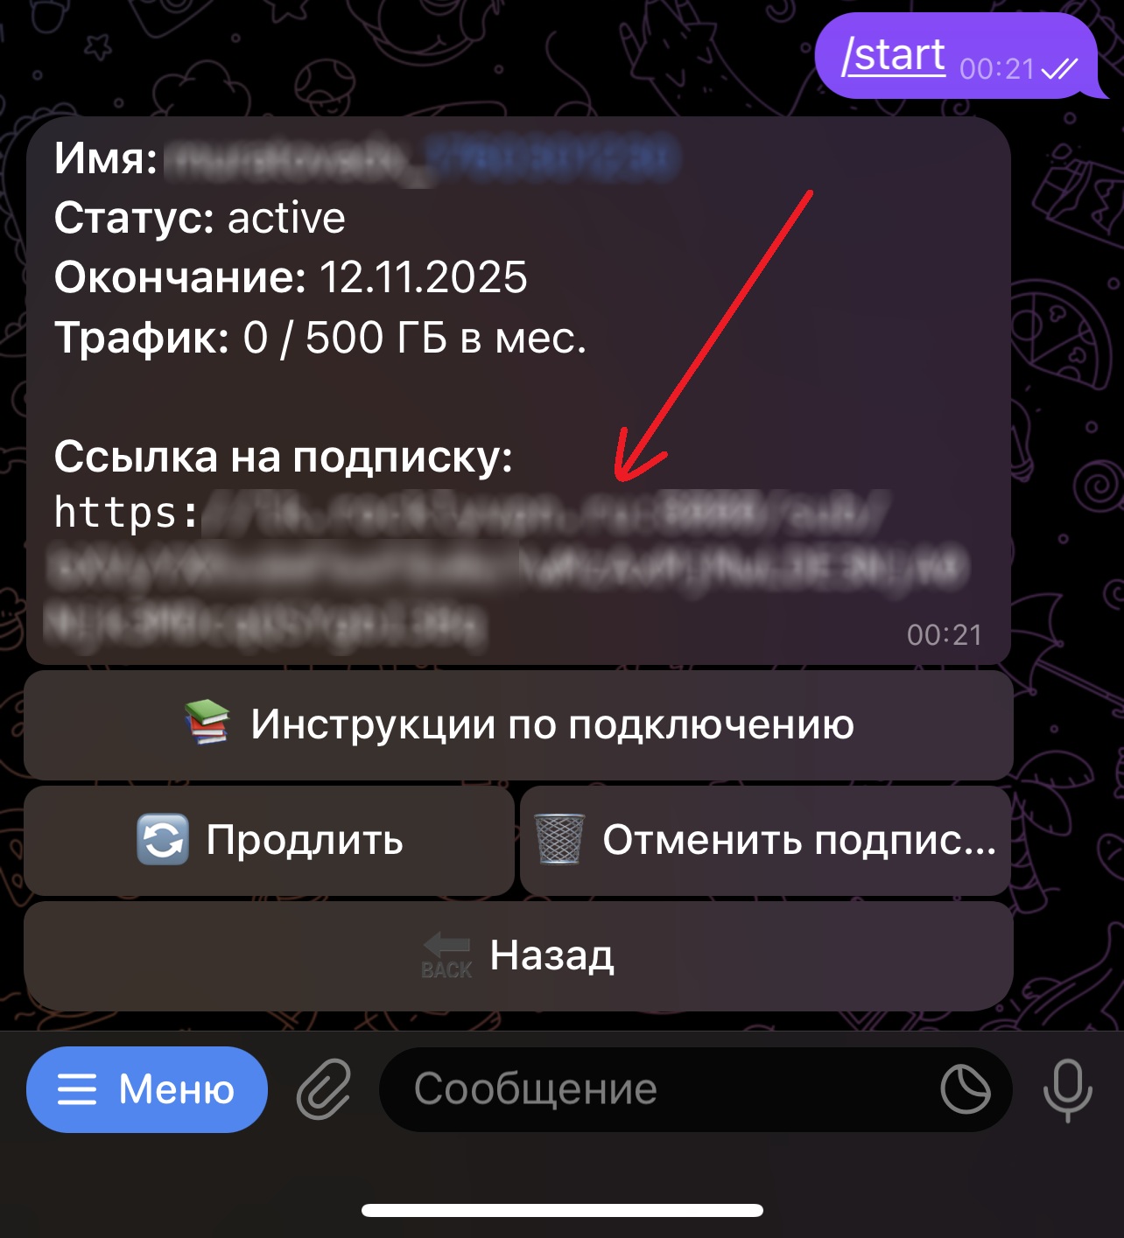Tap the microphone voice message icon
Image resolution: width=1124 pixels, height=1238 pixels.
pos(1068,1090)
